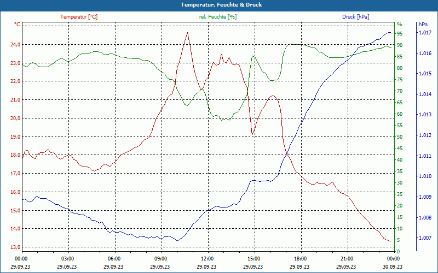Click the '%' humidity axis unit label
Viewport: 438px width, 273px height.
[400, 25]
